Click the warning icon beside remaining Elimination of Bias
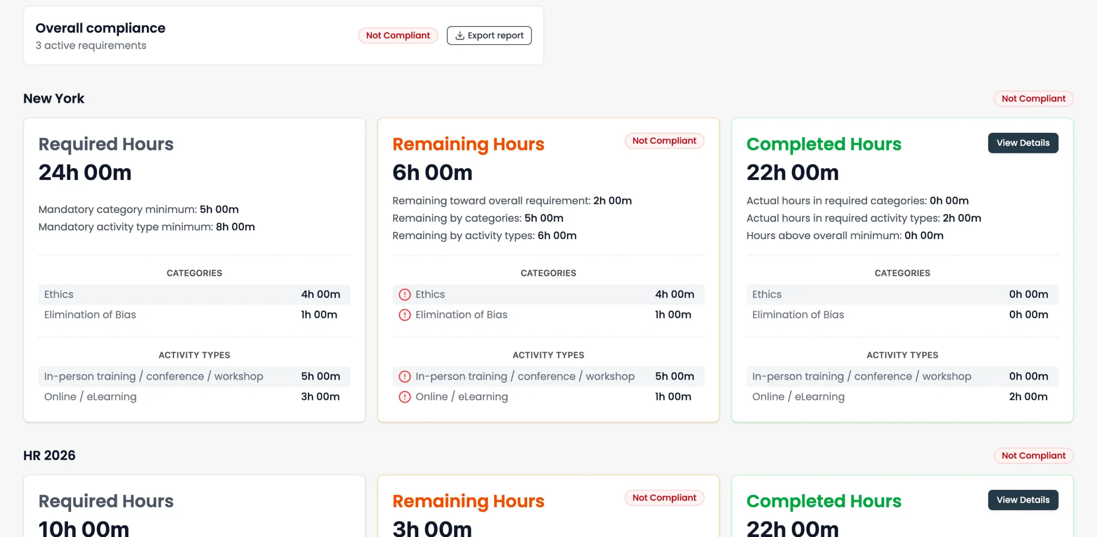 click(x=405, y=315)
